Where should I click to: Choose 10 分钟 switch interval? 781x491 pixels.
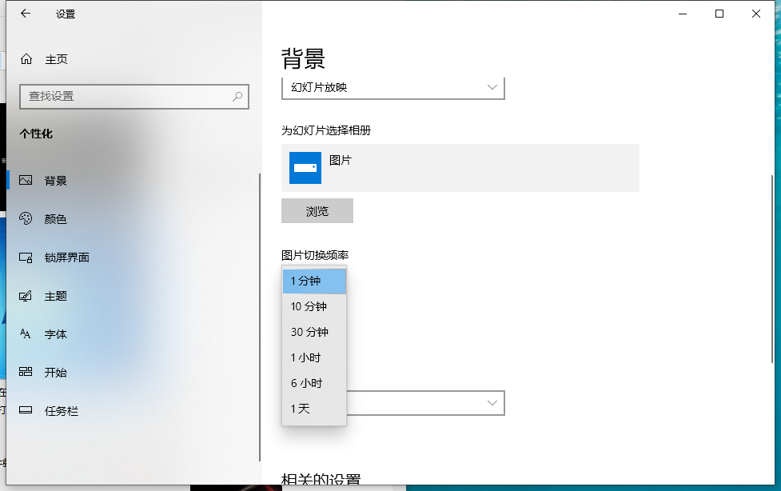tap(314, 306)
